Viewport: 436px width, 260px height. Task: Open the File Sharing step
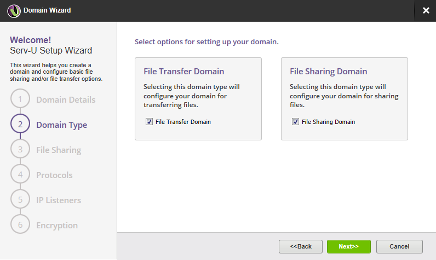tap(59, 150)
